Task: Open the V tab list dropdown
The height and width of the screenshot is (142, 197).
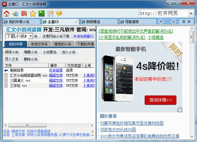Action: [173, 22]
